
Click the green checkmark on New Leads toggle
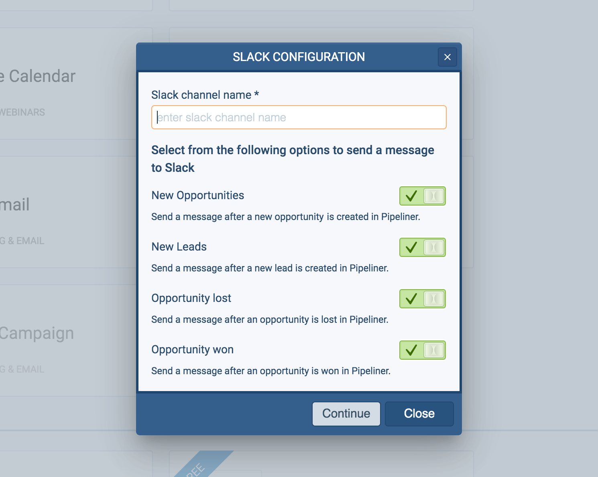pos(411,247)
